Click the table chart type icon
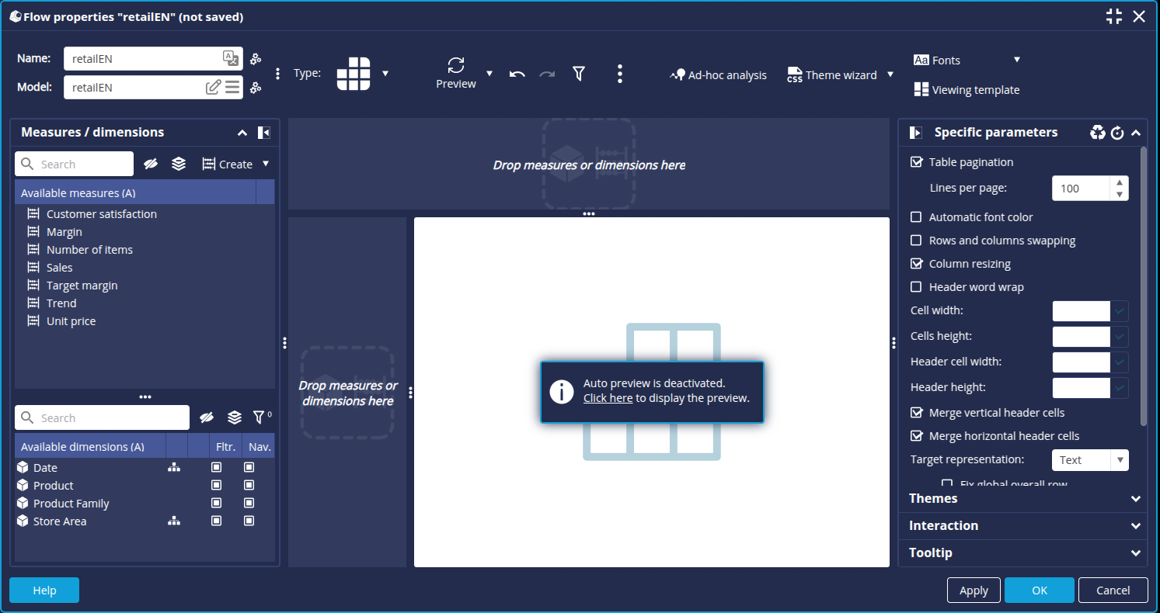The width and height of the screenshot is (1160, 613). (354, 74)
